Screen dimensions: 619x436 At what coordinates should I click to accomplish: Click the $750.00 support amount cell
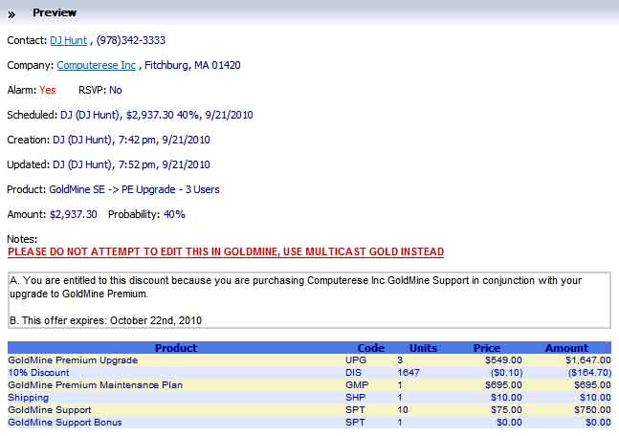point(592,410)
